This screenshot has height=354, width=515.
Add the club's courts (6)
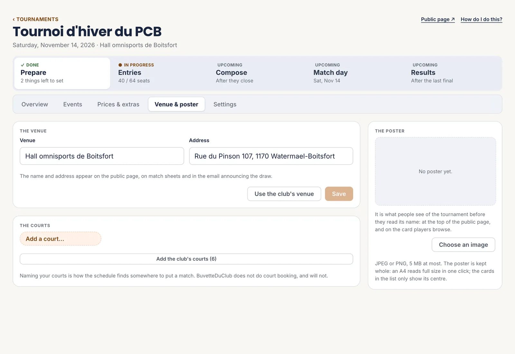point(186,259)
